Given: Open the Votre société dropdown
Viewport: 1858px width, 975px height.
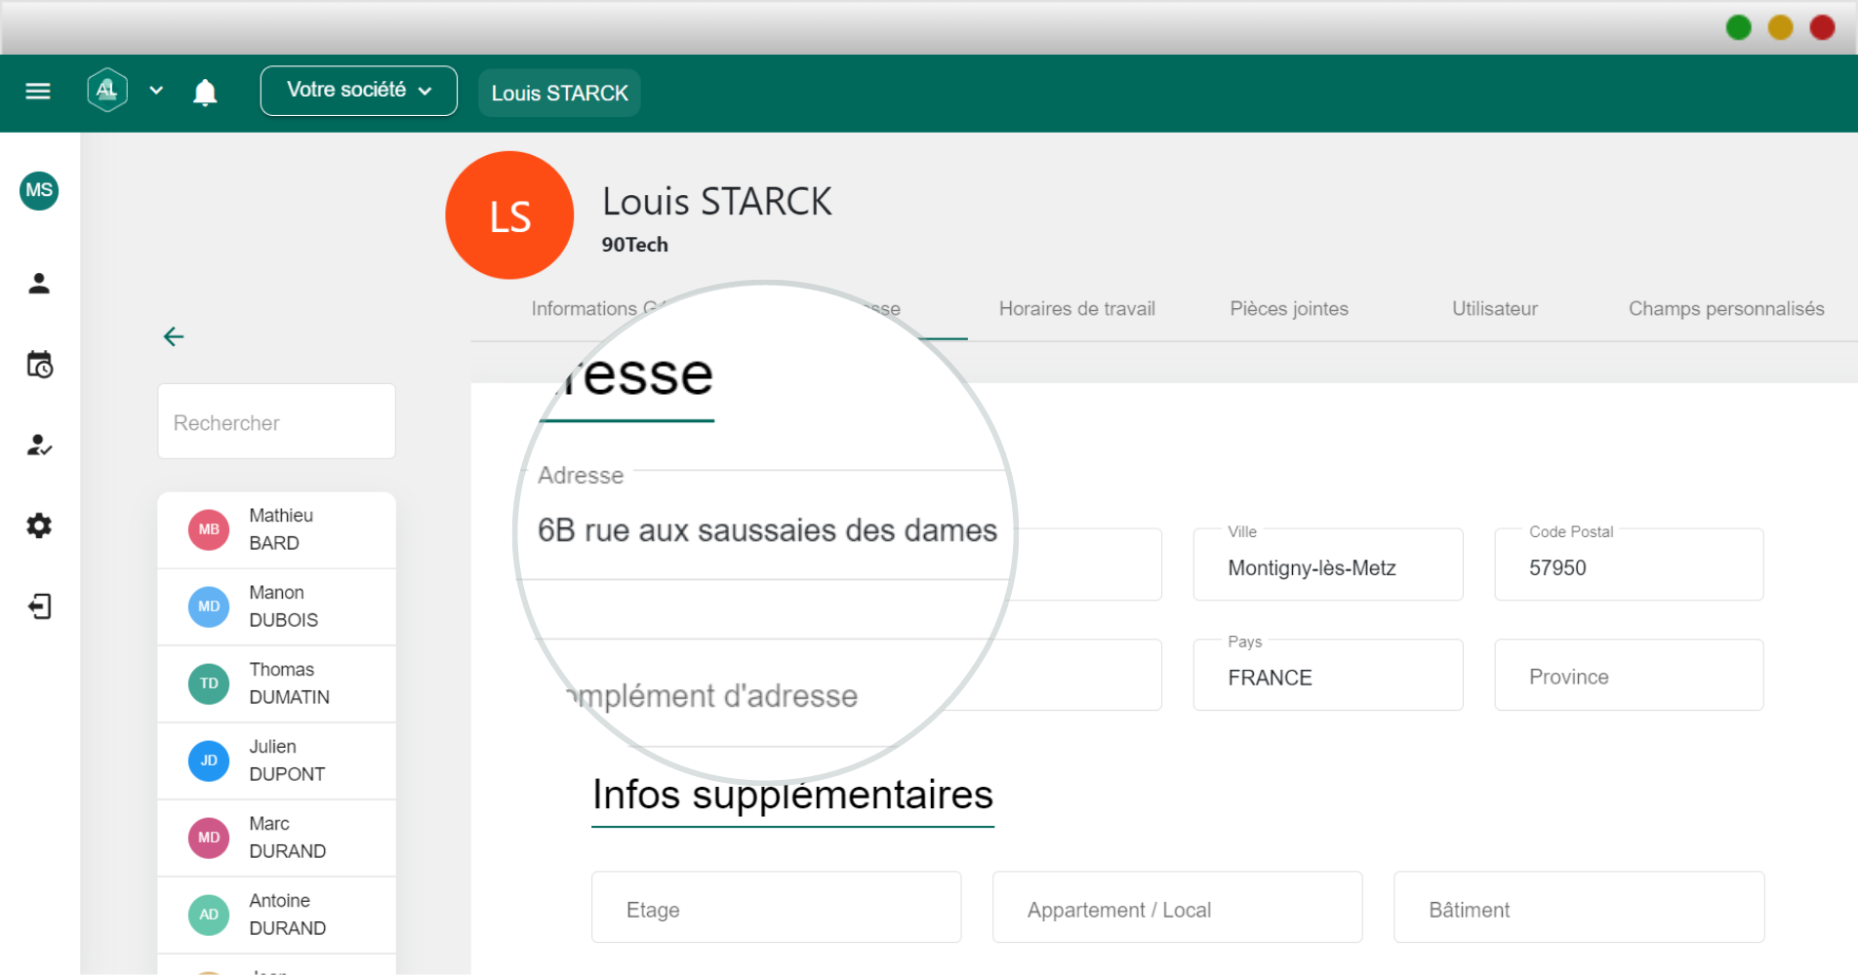Looking at the screenshot, I should 358,91.
